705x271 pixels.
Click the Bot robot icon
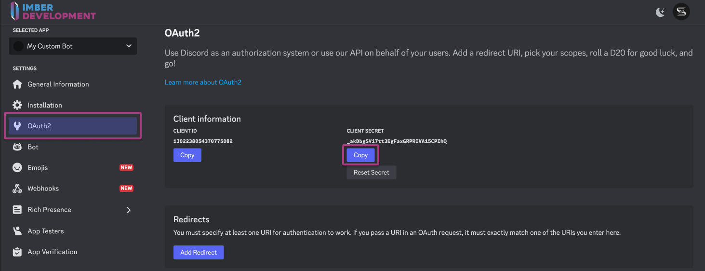point(17,147)
